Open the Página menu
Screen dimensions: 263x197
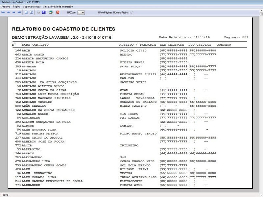tap(16, 6)
